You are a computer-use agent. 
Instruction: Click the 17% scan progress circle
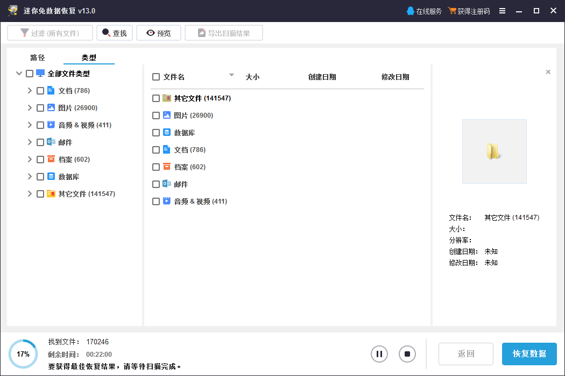(23, 354)
